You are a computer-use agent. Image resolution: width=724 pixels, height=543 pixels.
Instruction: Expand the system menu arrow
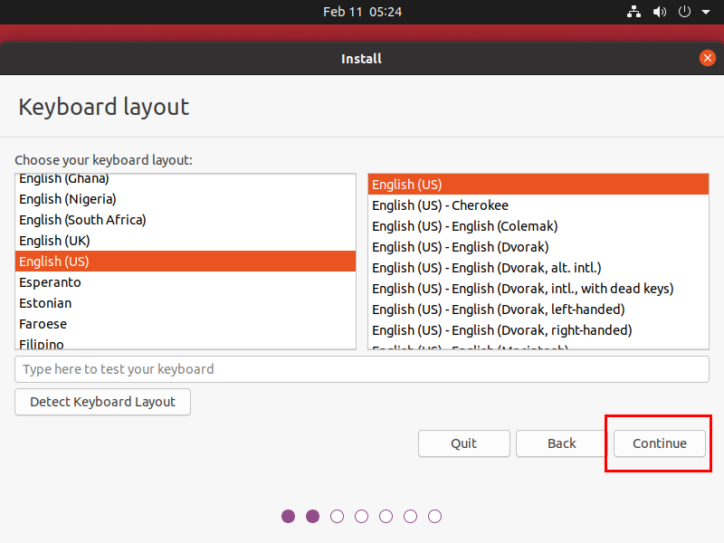pos(706,12)
